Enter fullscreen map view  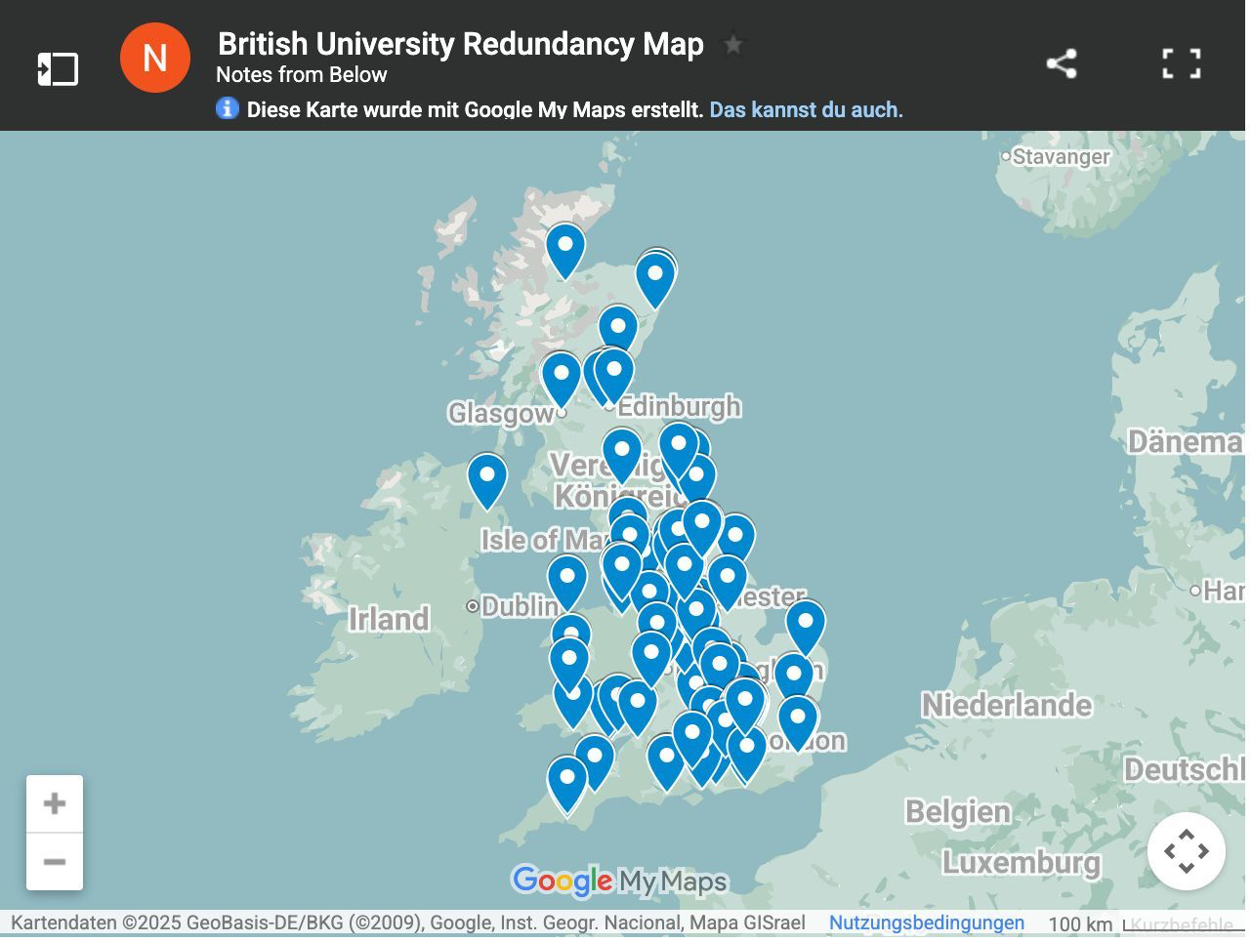(x=1181, y=64)
